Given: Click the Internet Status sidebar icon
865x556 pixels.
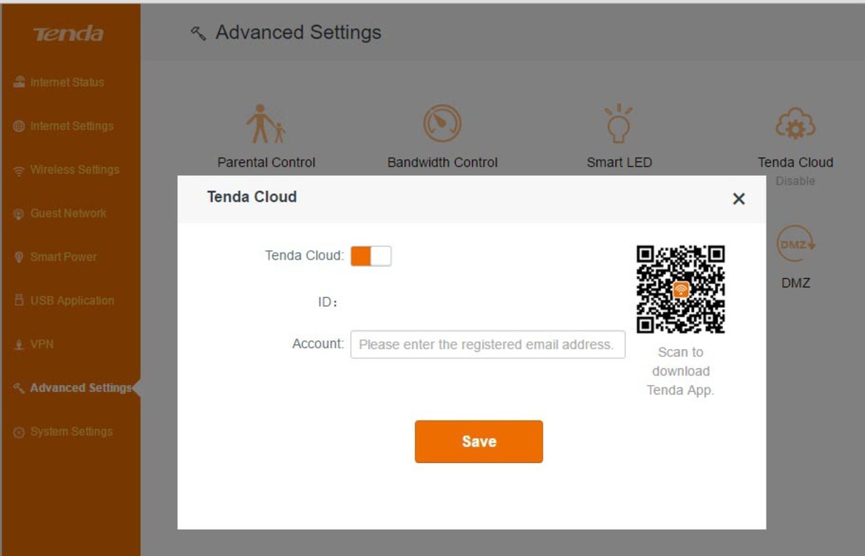Looking at the screenshot, I should (x=19, y=82).
